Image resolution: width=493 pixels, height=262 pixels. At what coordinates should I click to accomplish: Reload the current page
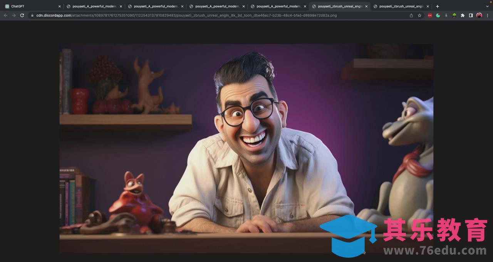click(22, 15)
